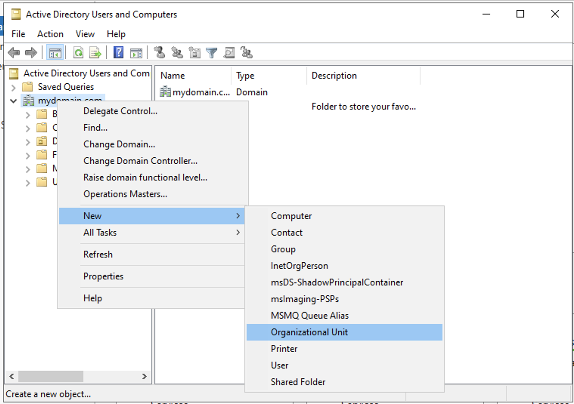Toggle the Show/Hide Action Pane toolbar icon

pos(136,52)
